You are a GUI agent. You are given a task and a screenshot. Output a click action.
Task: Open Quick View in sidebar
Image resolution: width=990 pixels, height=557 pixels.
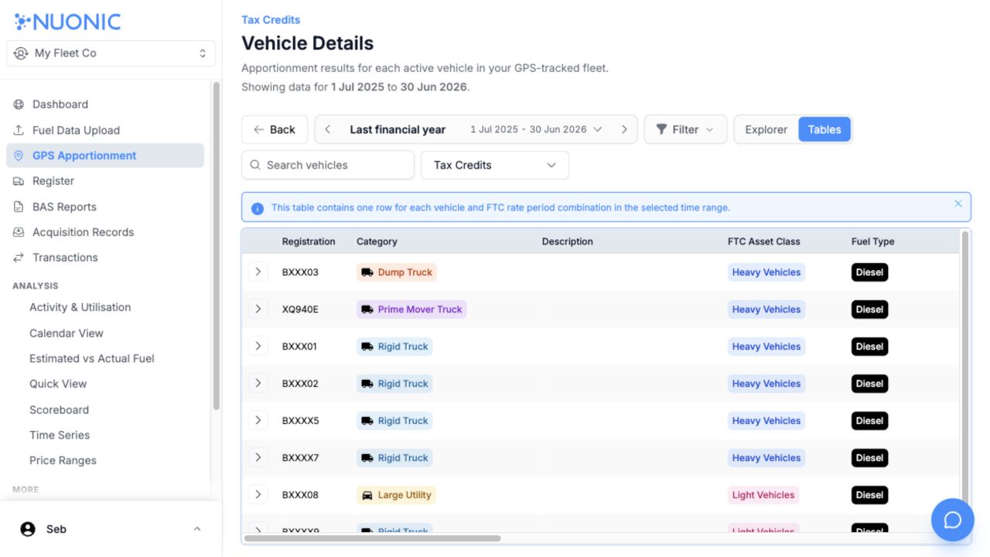coord(58,384)
